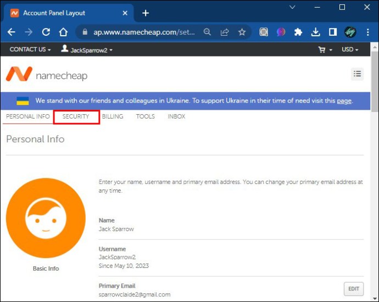Viewport: 379px width, 302px height.
Task: Open the shopping cart dropdown
Action: [x=325, y=49]
